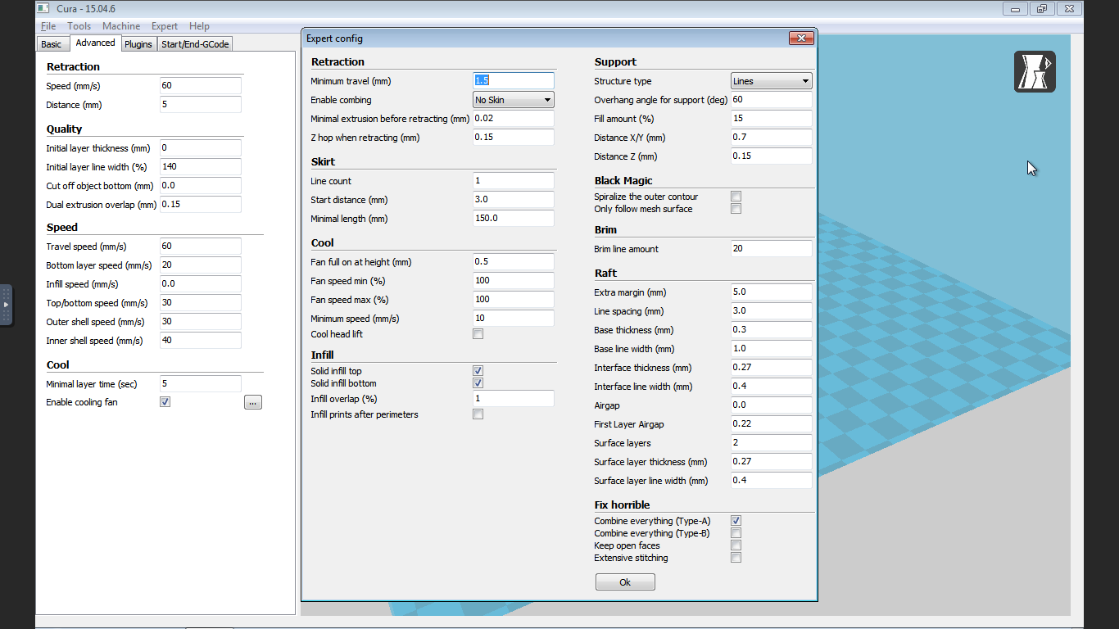Image resolution: width=1119 pixels, height=629 pixels.
Task: Click the Brim line amount field
Action: [771, 249]
